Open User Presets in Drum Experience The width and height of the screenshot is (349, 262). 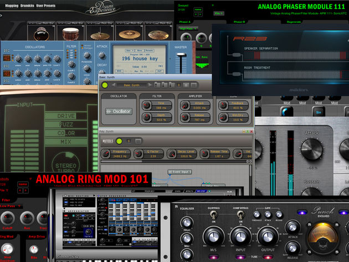click(x=45, y=6)
